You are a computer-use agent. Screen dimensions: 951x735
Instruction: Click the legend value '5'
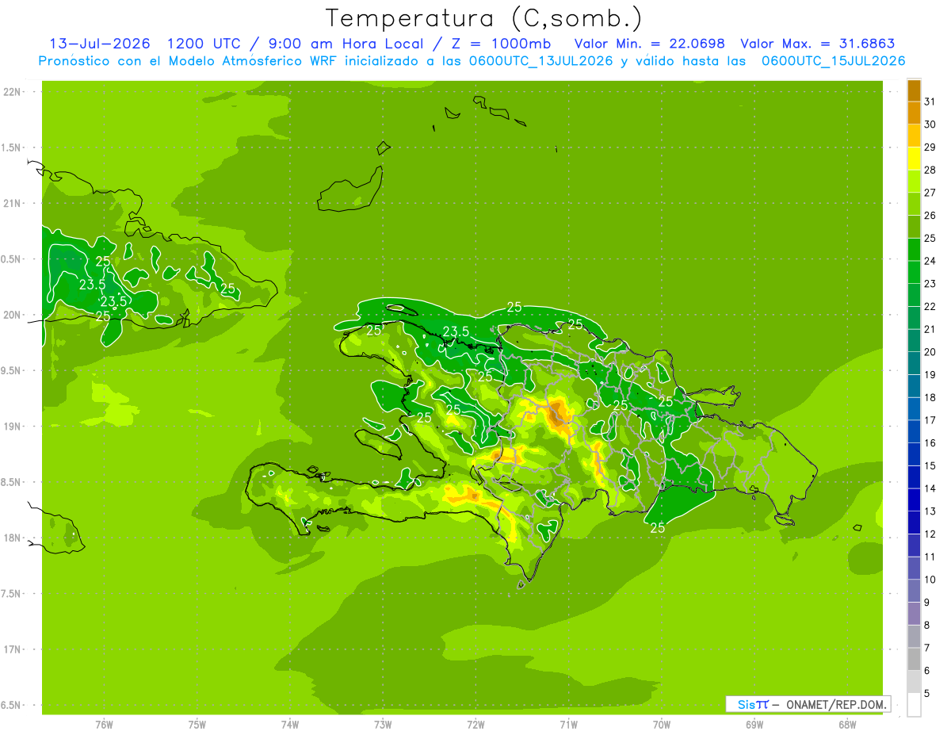[x=927, y=693]
